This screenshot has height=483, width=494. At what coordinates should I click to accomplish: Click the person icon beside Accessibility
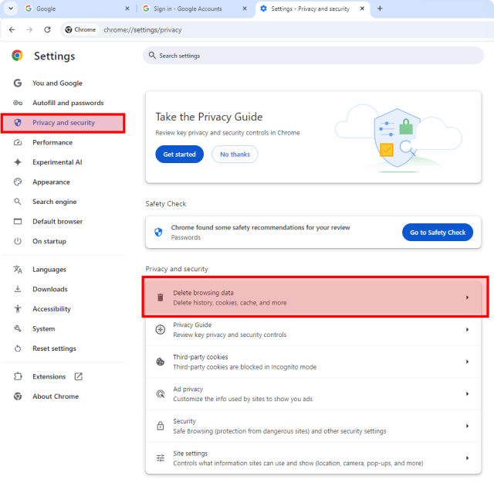(x=18, y=308)
